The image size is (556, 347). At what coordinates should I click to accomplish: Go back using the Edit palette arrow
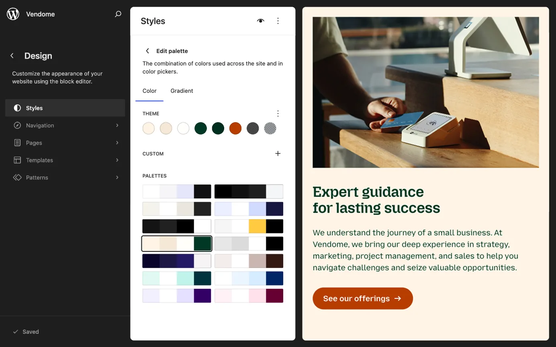click(147, 51)
